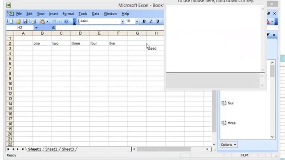This screenshot has width=285, height=160.
Task: Apply Underline formatting
Action: pyautogui.click(x=158, y=21)
